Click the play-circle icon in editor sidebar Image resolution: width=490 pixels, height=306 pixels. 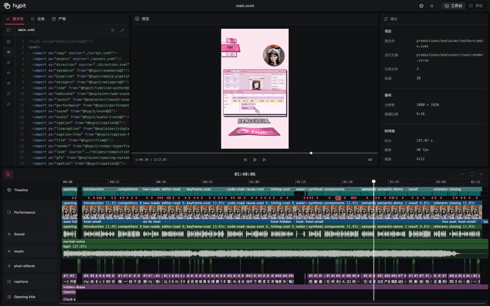9,42
